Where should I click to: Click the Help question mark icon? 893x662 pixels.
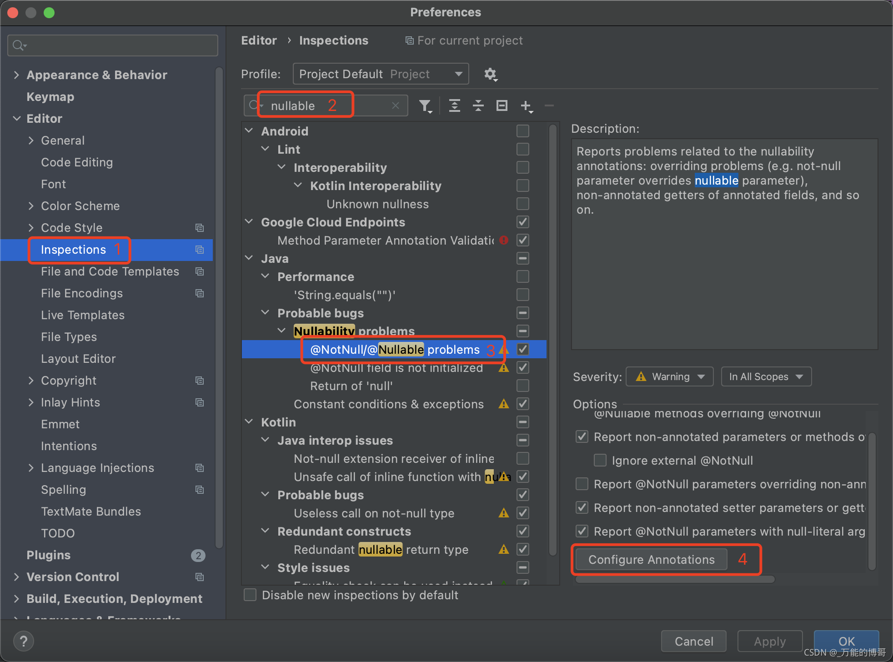pyautogui.click(x=23, y=641)
